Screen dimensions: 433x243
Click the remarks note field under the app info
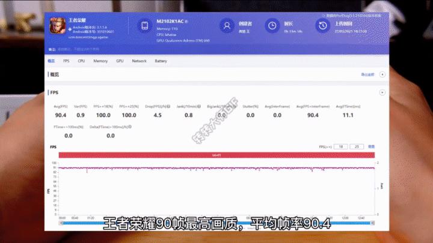click(x=78, y=49)
